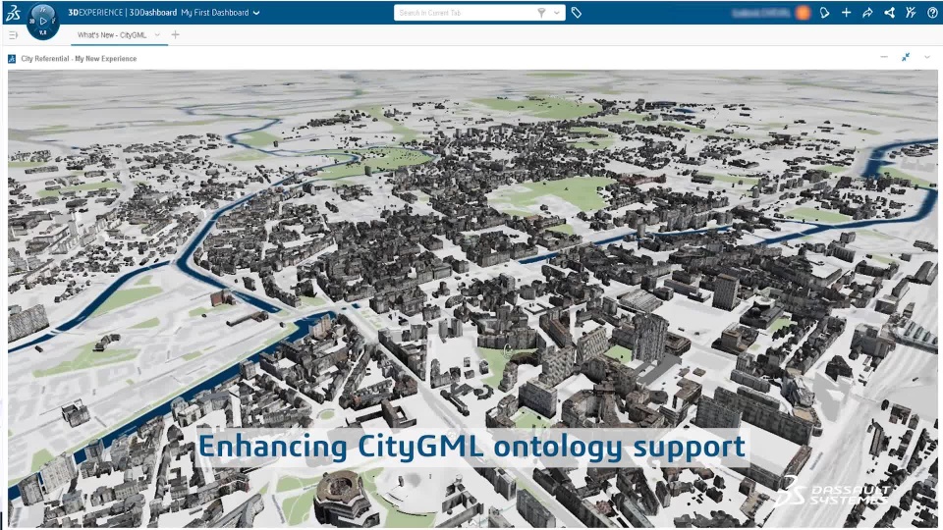Toggle the dashboard side panel icon
The image size is (943, 530).
tap(13, 35)
